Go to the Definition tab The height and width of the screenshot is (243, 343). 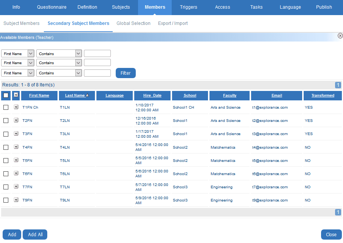pyautogui.click(x=87, y=7)
